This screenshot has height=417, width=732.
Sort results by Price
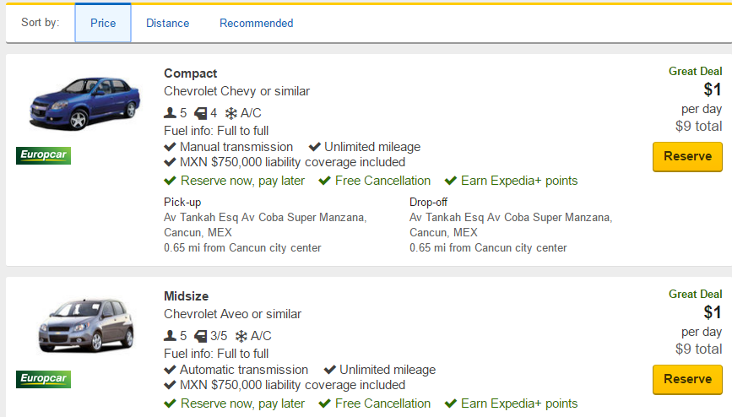(103, 23)
